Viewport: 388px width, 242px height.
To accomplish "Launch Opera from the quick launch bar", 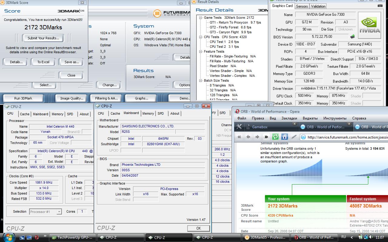I will [x=37, y=238].
